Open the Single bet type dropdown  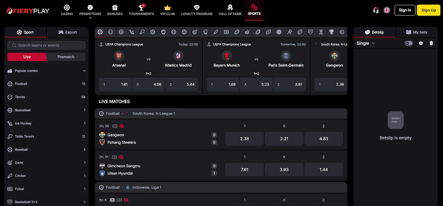pos(366,43)
